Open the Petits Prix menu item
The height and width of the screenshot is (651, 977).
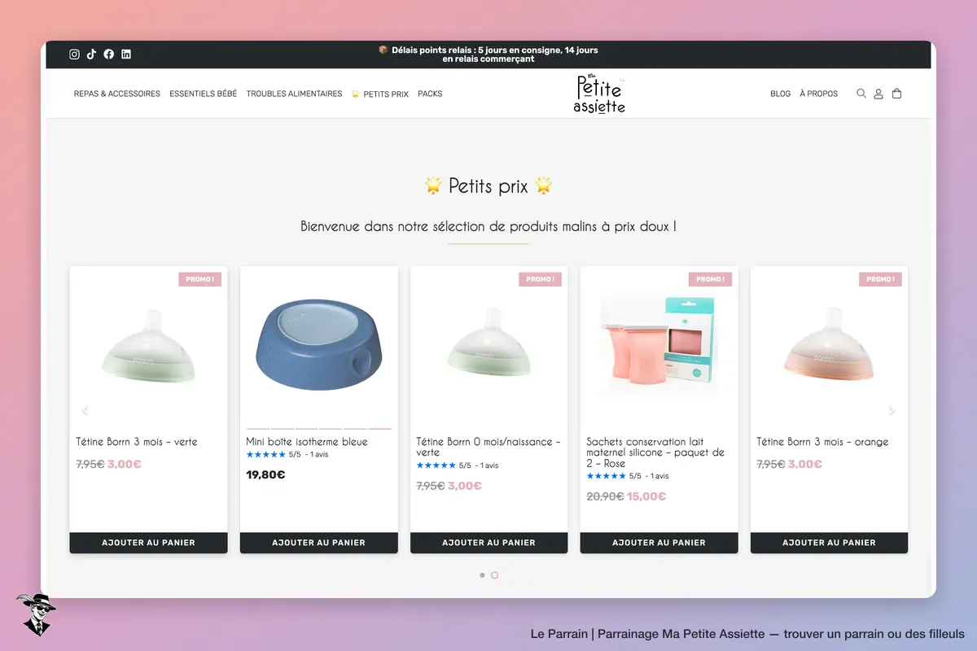[x=380, y=94]
